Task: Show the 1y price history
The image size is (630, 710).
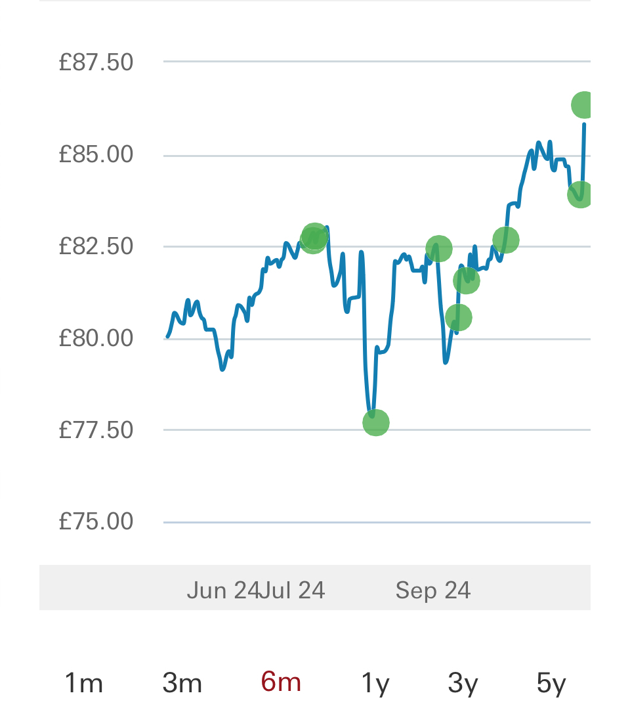Action: (375, 684)
